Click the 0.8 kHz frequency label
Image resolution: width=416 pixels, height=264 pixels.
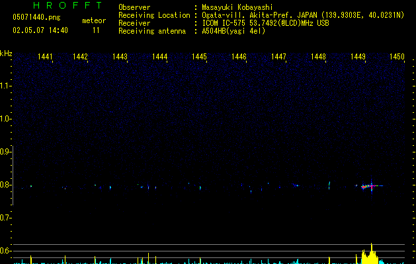5,185
